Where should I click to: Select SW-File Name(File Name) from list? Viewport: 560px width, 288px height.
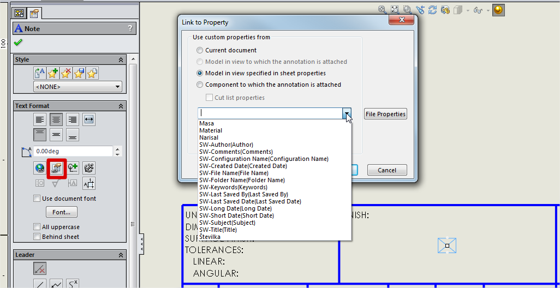[234, 173]
